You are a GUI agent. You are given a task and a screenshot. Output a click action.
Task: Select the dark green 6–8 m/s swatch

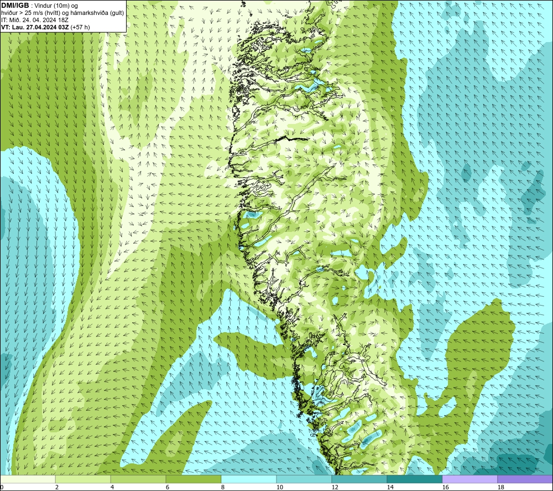tap(193, 479)
